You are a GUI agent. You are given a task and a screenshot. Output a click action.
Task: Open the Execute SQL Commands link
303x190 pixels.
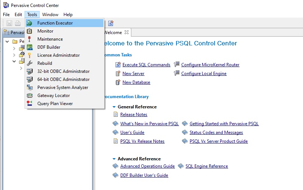pos(146,65)
